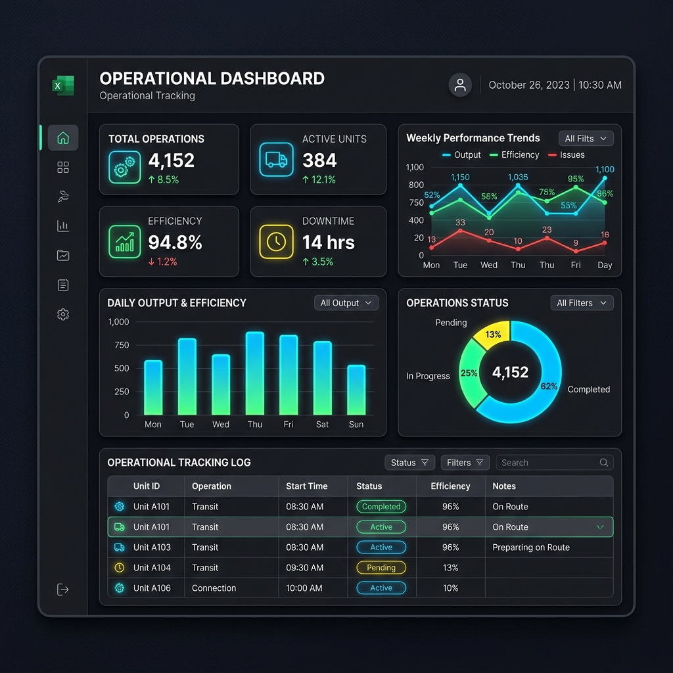Screen dimensions: 673x673
Task: Click the 25% In Progress green donut segment
Action: 469,373
